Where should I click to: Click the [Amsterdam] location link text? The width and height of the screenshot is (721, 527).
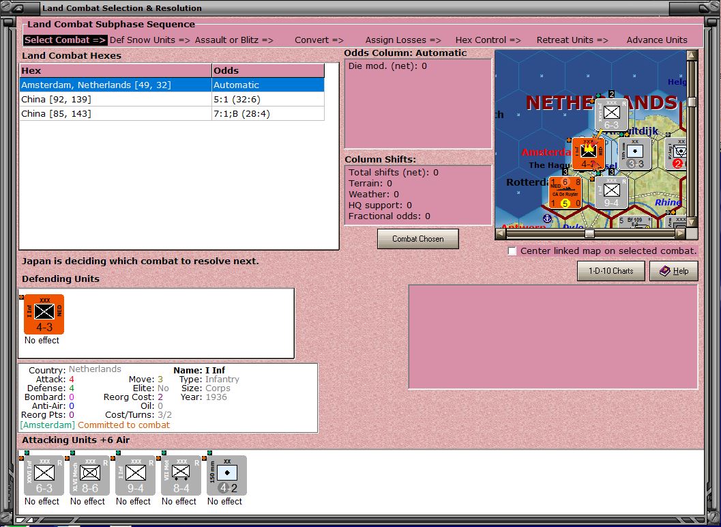coord(47,425)
